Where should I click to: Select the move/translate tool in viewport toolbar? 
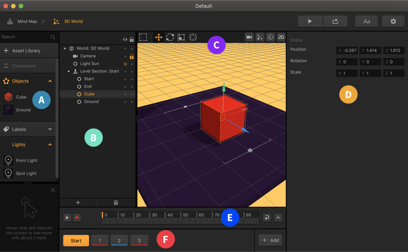click(158, 37)
